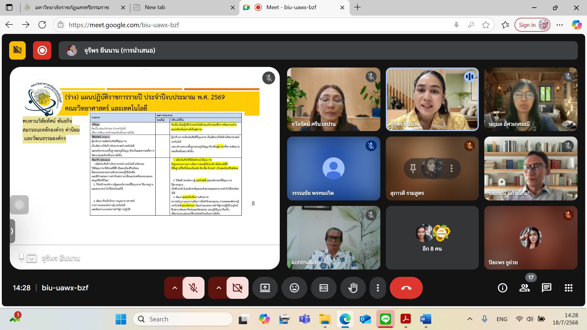The height and width of the screenshot is (330, 587).
Task: Open LINE app from the taskbar
Action: pyautogui.click(x=385, y=319)
